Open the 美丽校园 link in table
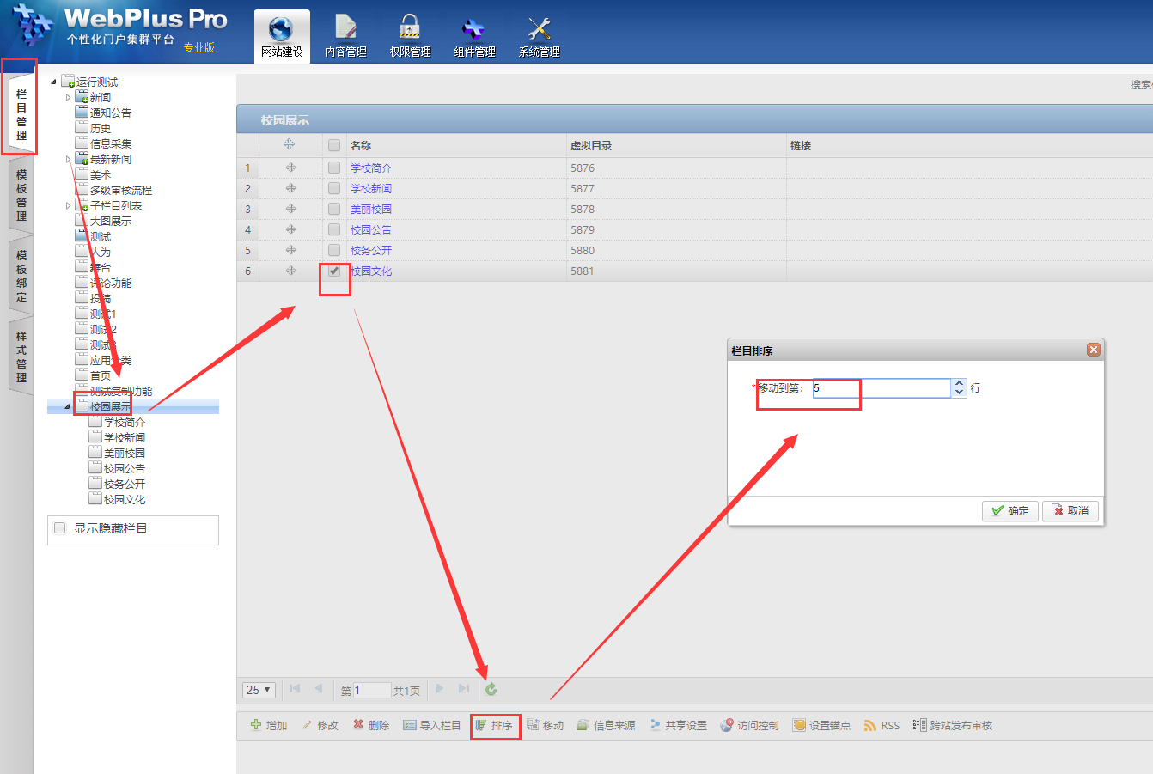The height and width of the screenshot is (774, 1153). [371, 209]
